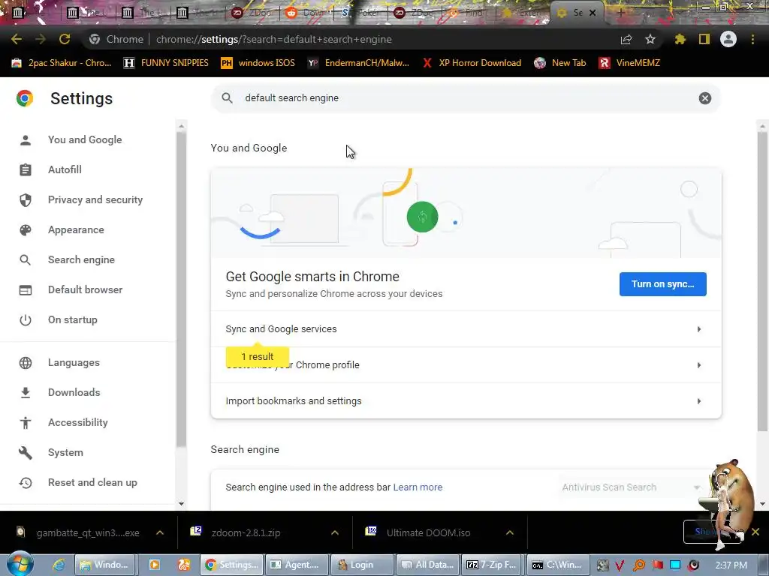This screenshot has width=769, height=576.
Task: Close the active Settings tab
Action: coord(593,13)
